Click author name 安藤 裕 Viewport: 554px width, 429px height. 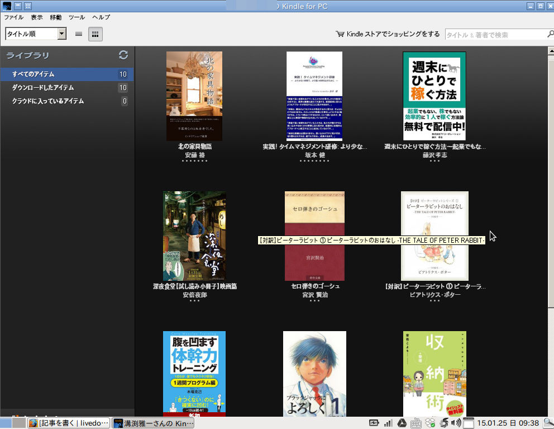(195, 155)
